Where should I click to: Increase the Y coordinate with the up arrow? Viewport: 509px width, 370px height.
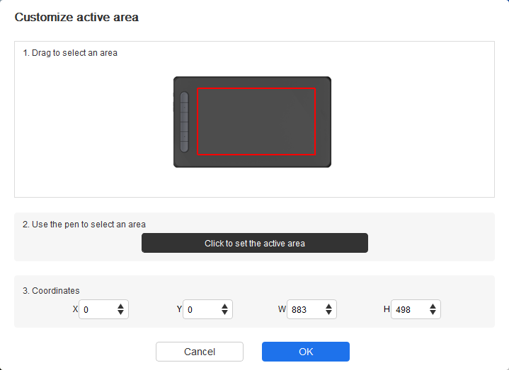pyautogui.click(x=224, y=306)
